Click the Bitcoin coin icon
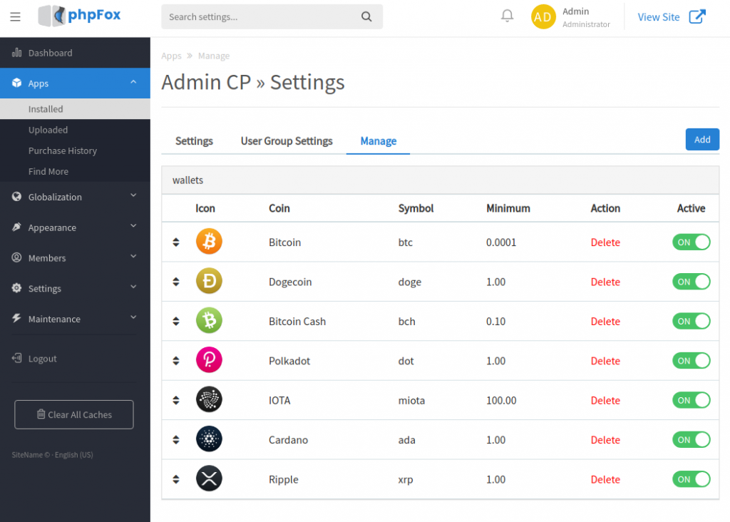 [209, 242]
